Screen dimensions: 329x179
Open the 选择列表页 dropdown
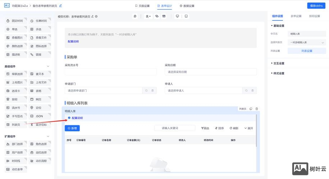click(307, 42)
